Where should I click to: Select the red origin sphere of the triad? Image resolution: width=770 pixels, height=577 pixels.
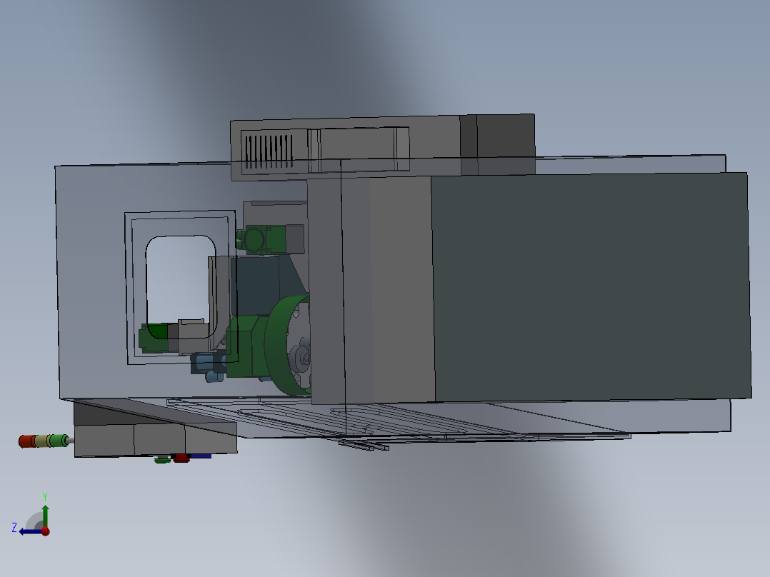point(45,532)
